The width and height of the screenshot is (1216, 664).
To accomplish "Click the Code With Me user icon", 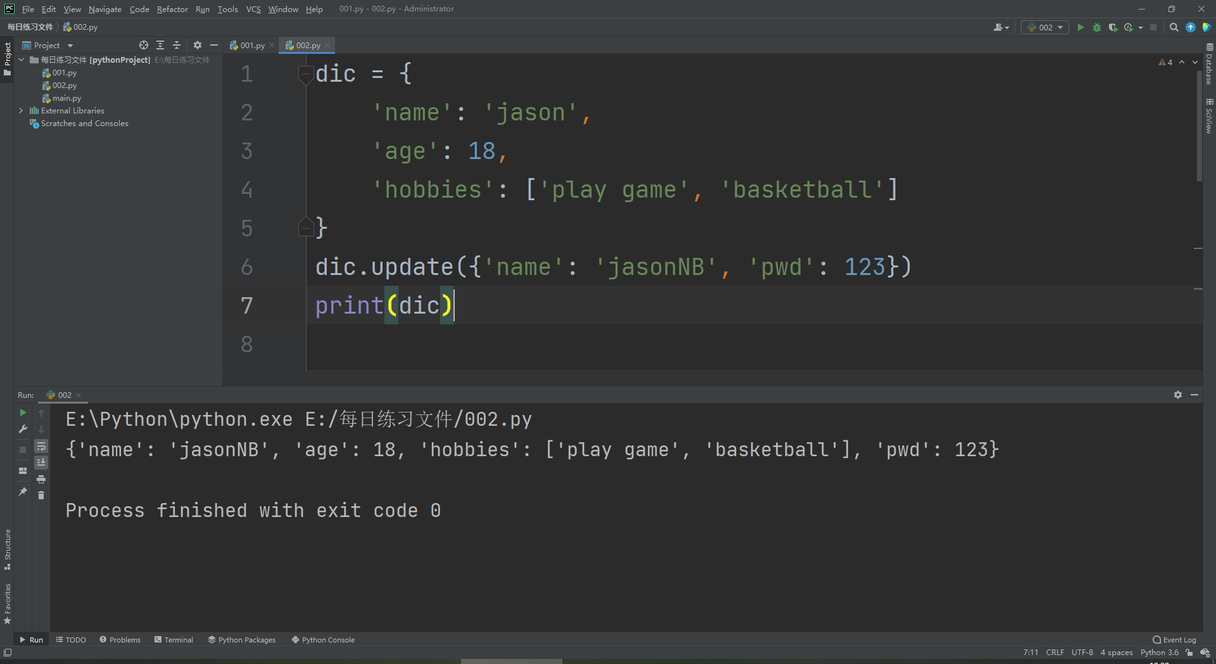I will 1001,27.
